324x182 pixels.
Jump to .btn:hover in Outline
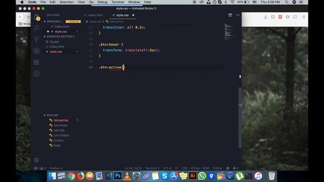tap(61, 125)
